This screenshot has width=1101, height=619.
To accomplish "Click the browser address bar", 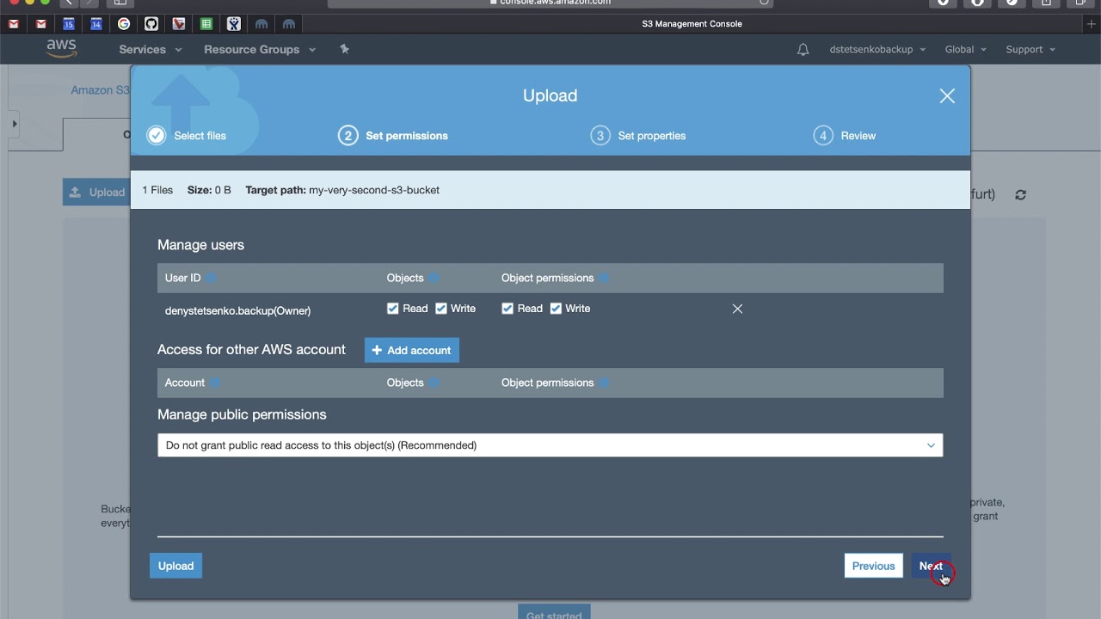I will click(x=550, y=3).
